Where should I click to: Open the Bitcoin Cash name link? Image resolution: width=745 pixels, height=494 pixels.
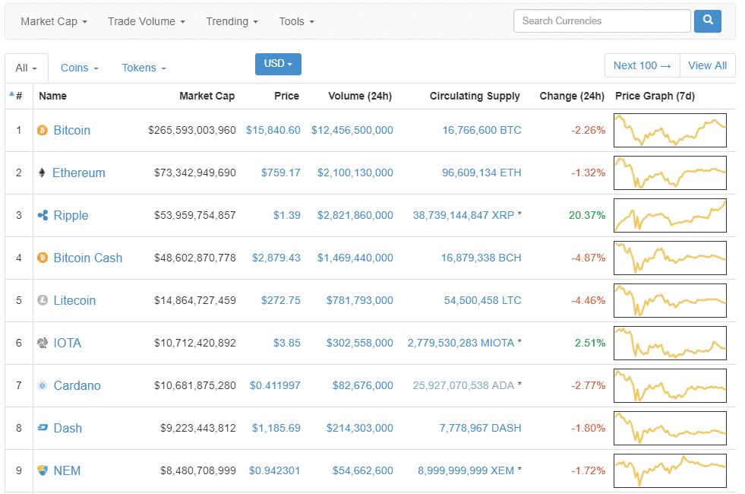88,258
